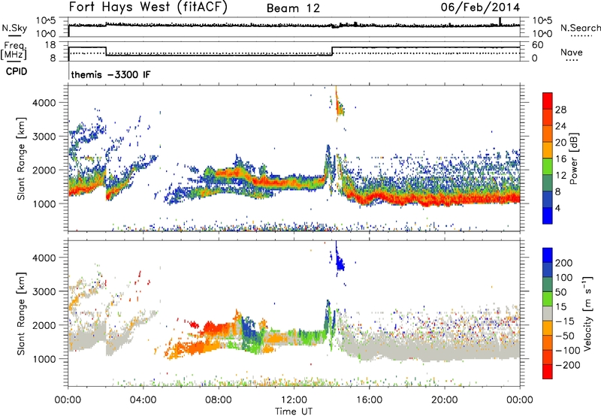Click the '60' tick on the Nave axis
This screenshot has width=601, height=416.
coord(538,45)
